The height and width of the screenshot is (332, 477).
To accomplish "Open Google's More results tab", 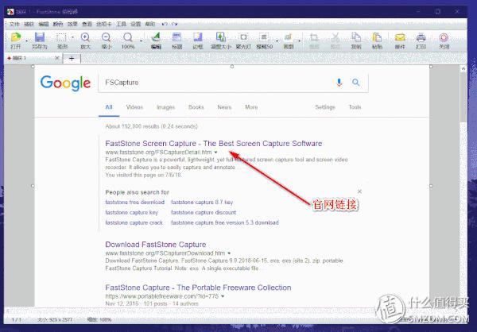I will click(251, 107).
